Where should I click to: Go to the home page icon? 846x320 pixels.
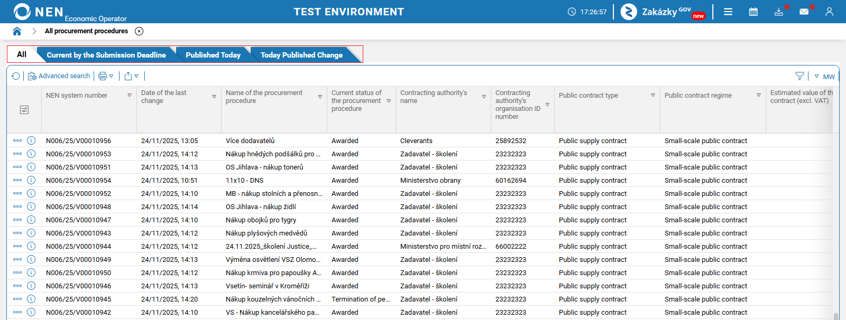17,31
